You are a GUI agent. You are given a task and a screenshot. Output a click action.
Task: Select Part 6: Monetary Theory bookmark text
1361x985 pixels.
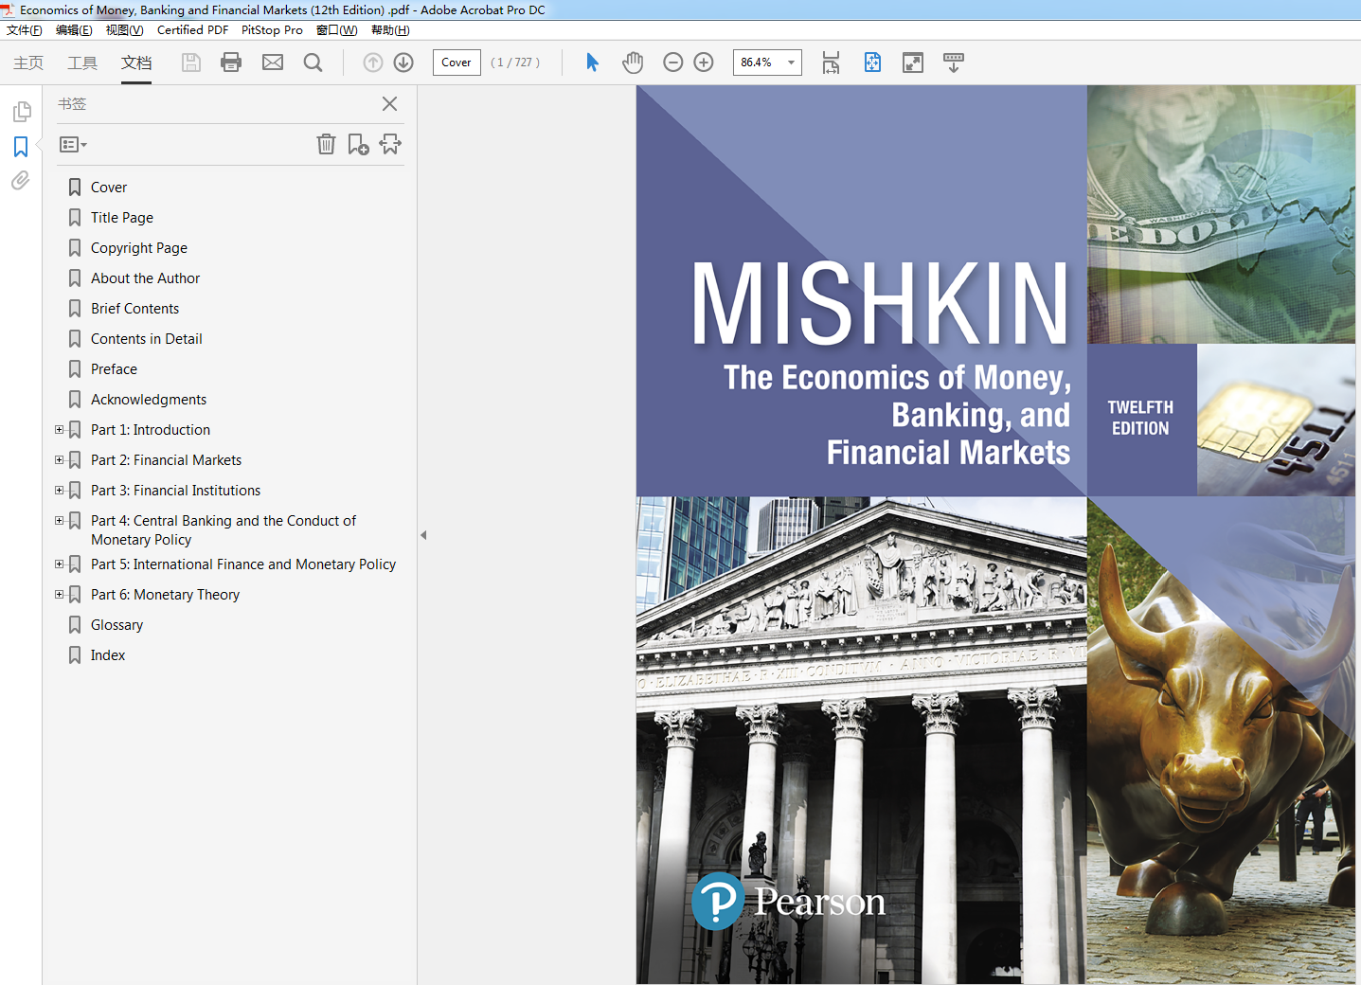click(x=166, y=595)
